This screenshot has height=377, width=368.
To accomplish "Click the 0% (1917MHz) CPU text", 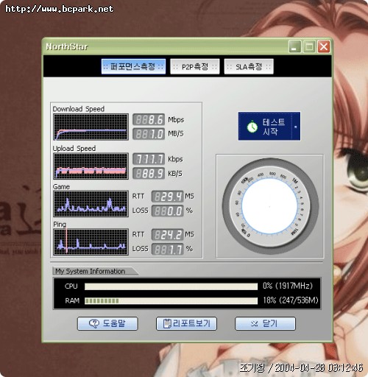I will tap(288, 286).
